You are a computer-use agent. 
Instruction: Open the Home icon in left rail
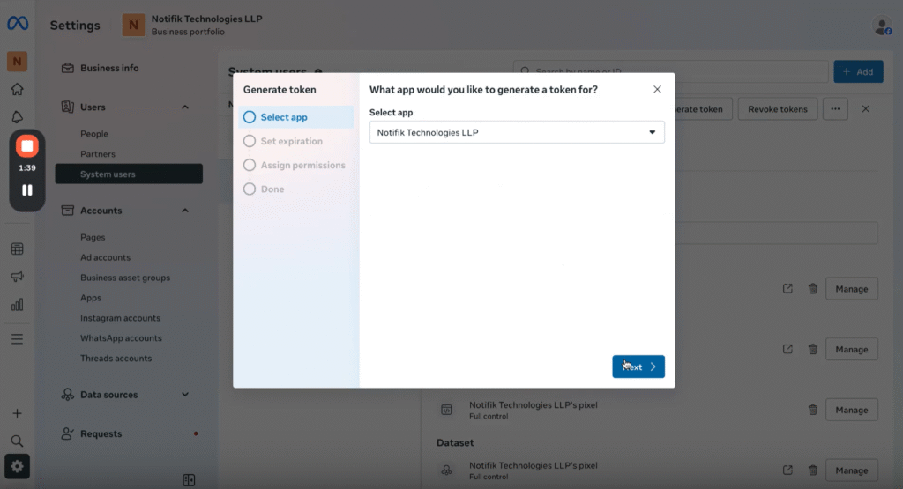click(17, 89)
